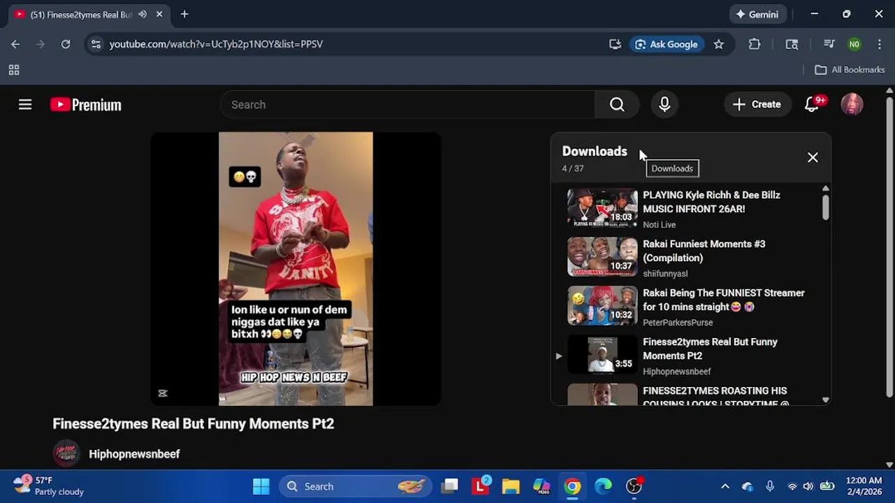The height and width of the screenshot is (503, 895).
Task: Open the Task View taskbar icon
Action: 450,486
